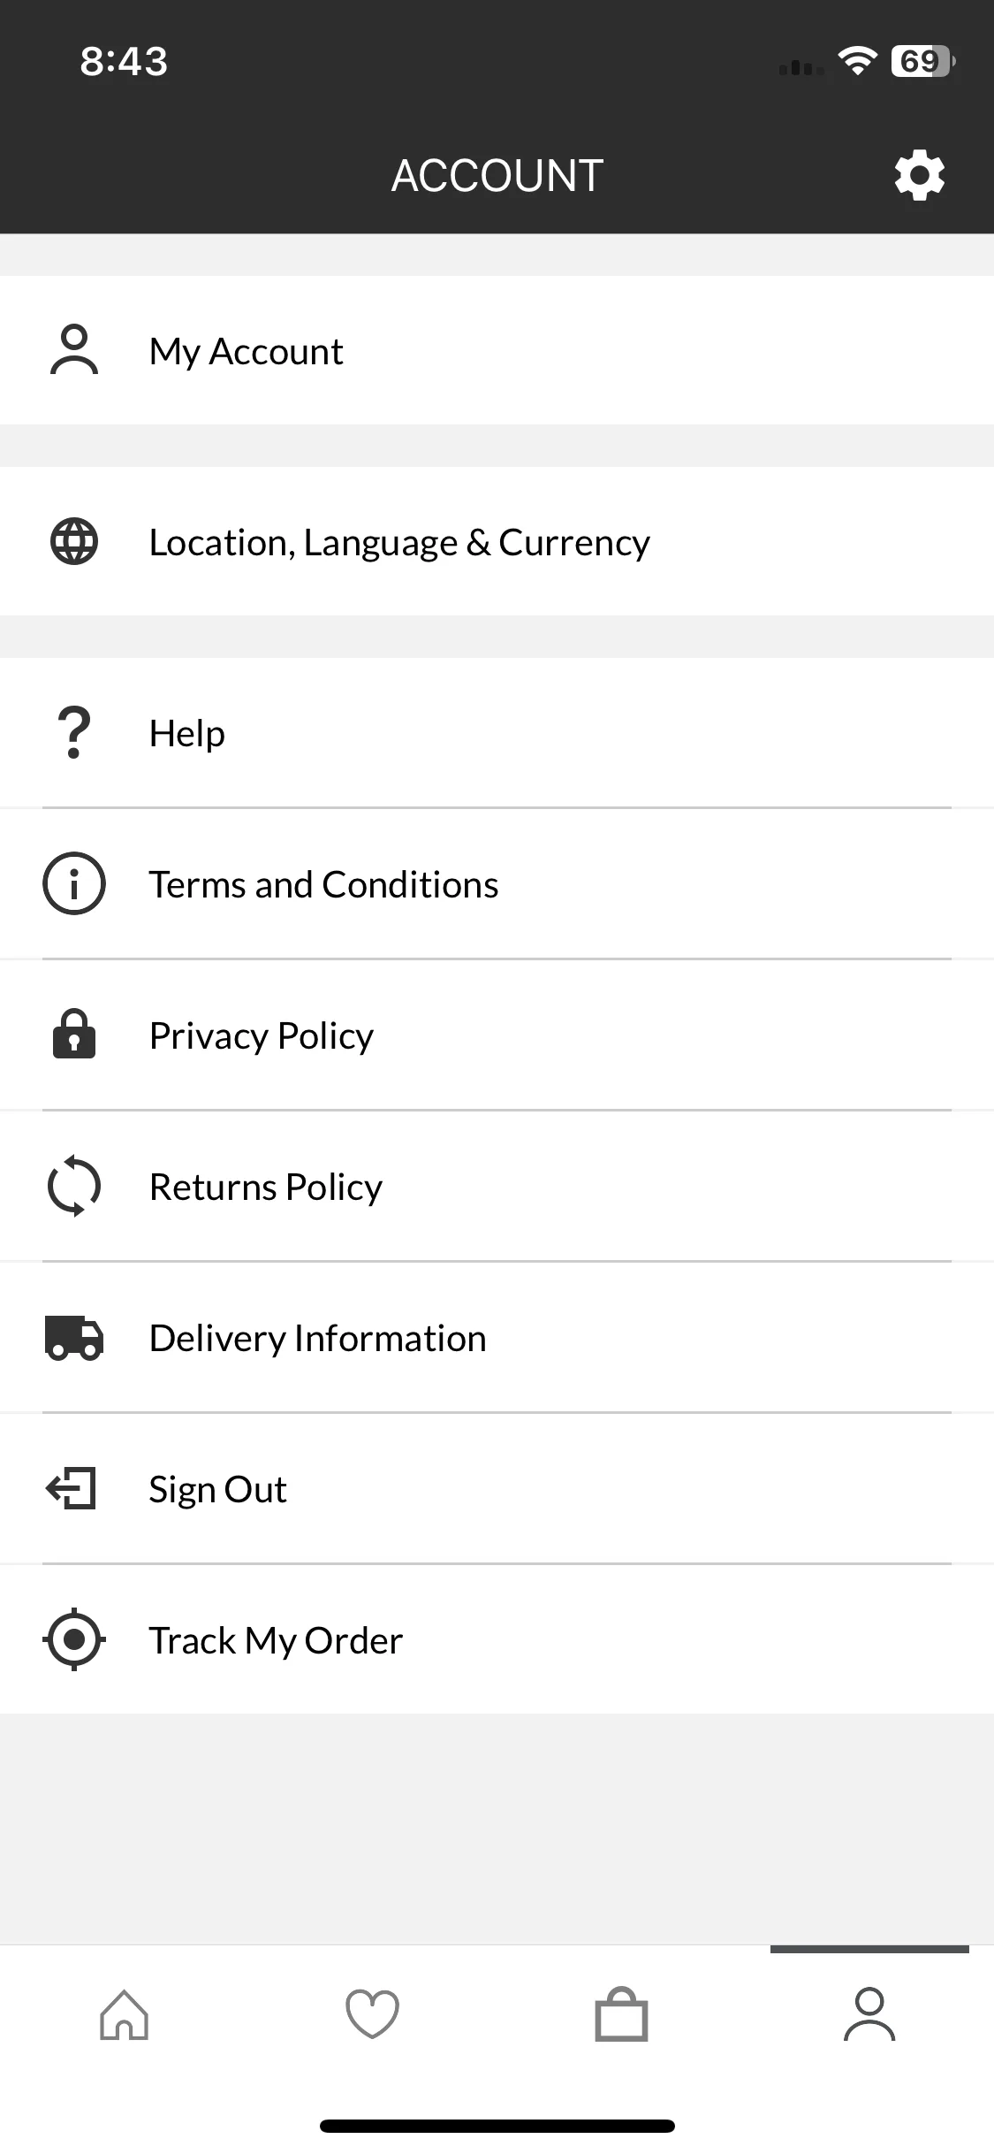
Task: Tap the info circle icon for Terms
Action: click(x=74, y=883)
